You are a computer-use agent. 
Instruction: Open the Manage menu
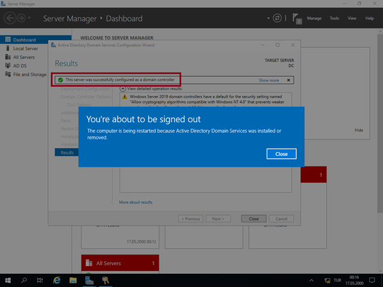(314, 19)
